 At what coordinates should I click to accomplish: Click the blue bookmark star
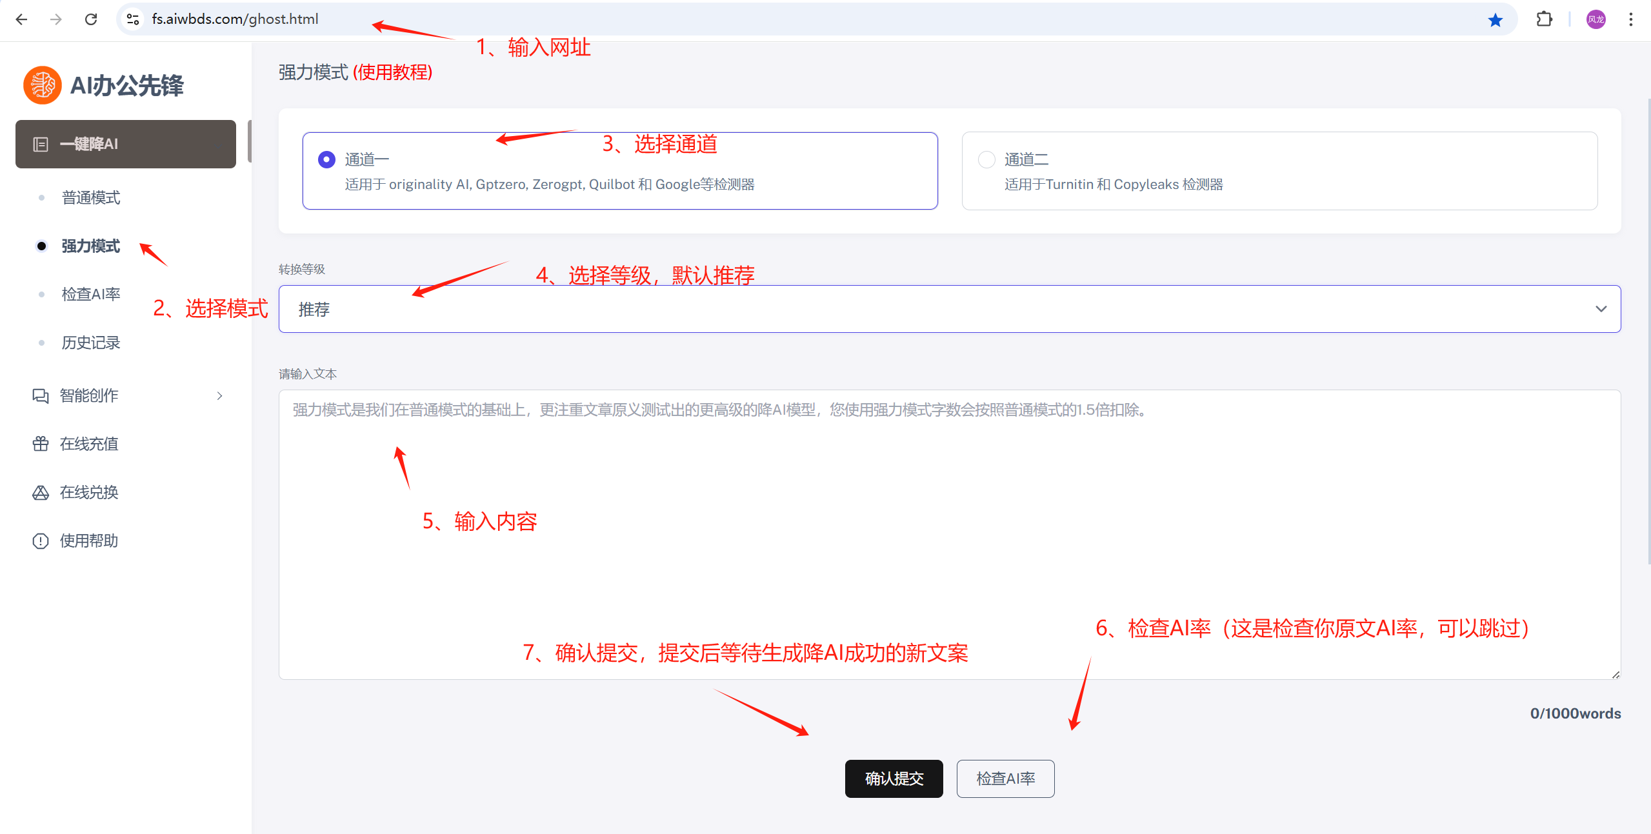(x=1496, y=20)
